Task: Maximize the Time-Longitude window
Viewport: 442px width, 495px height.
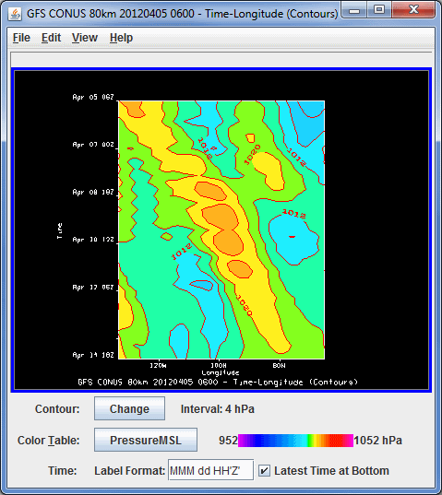Action: [379, 9]
